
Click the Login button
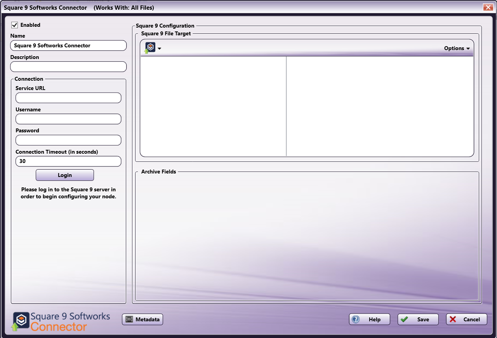pyautogui.click(x=65, y=175)
